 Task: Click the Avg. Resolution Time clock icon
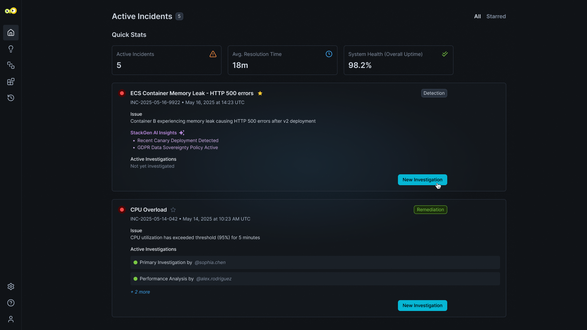point(329,54)
